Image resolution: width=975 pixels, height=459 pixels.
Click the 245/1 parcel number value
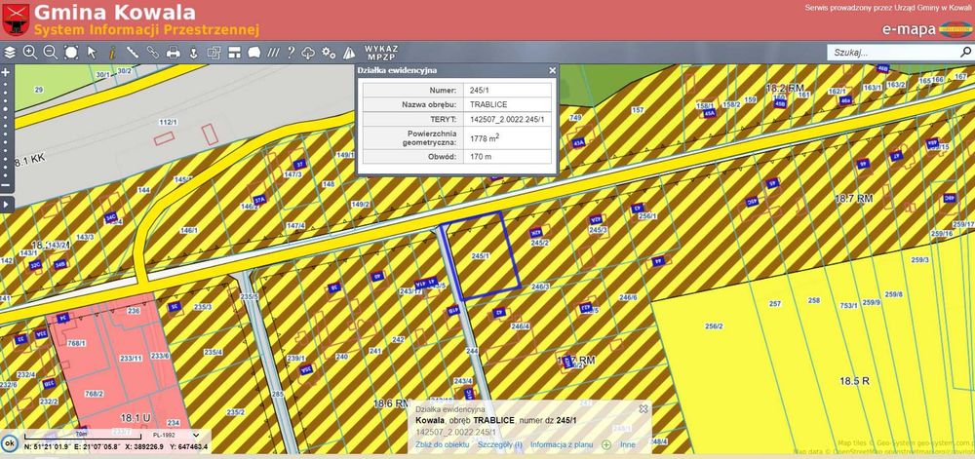pos(481,90)
